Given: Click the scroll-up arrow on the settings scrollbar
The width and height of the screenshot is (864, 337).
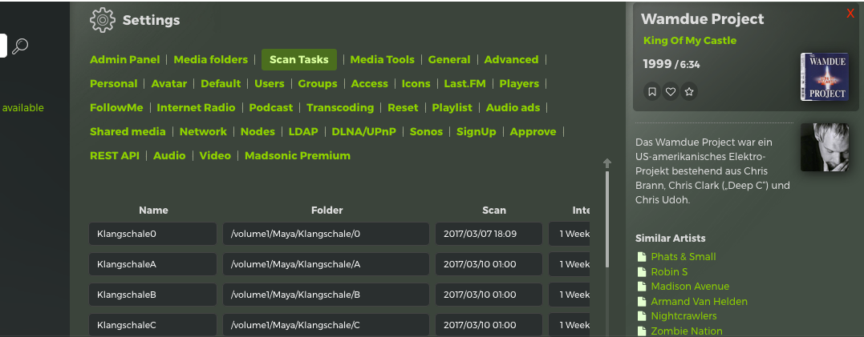Looking at the screenshot, I should pyautogui.click(x=607, y=163).
